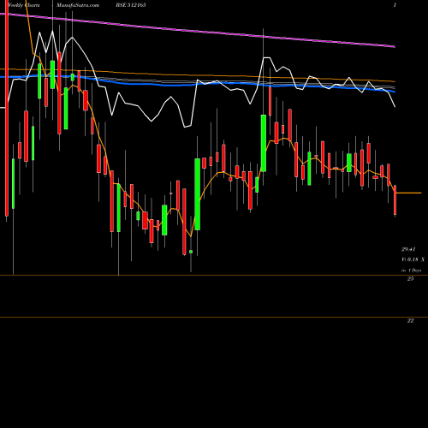Click the price axis label 22
This screenshot has height=428, width=428.
(x=410, y=321)
